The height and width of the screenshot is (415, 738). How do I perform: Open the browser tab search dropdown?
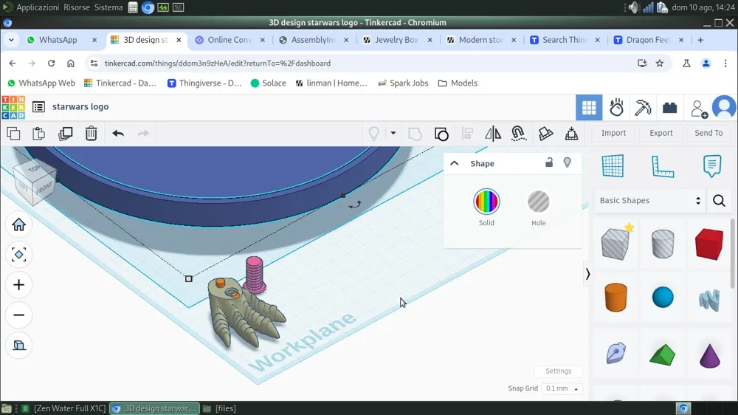(11, 40)
